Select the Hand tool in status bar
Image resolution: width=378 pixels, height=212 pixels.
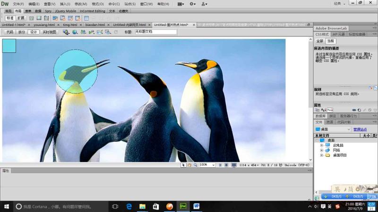[189, 165]
